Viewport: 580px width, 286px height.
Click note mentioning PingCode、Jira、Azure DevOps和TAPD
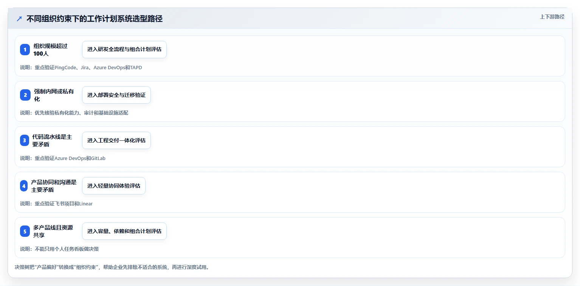point(81,68)
